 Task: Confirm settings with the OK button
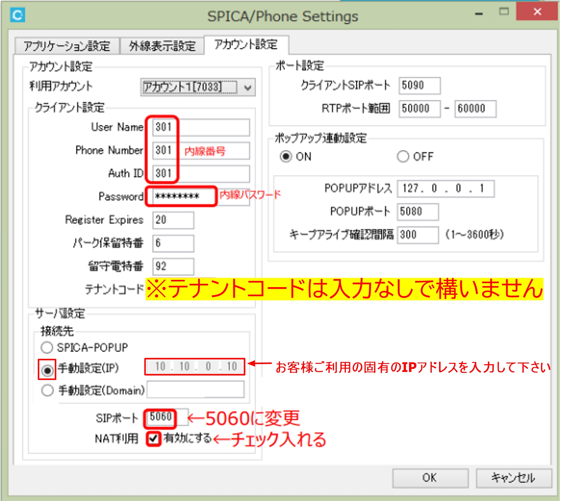tap(430, 478)
